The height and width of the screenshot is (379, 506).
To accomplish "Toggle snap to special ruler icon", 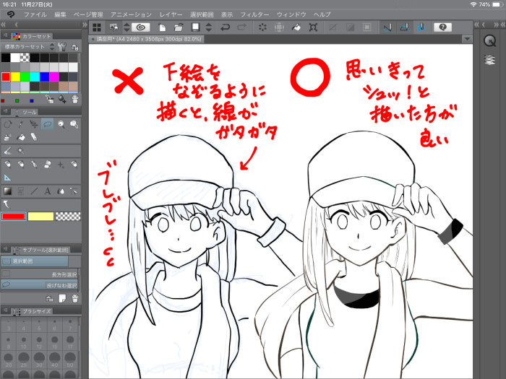I will click(x=405, y=27).
